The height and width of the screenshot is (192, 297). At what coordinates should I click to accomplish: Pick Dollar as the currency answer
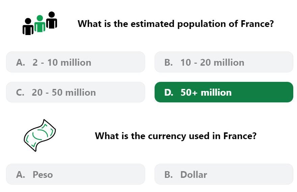pyautogui.click(x=224, y=174)
